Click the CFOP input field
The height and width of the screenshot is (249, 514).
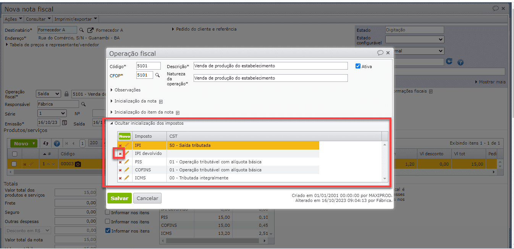coord(145,75)
